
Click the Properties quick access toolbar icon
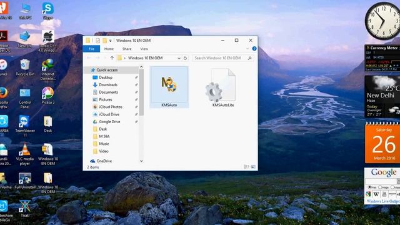(97, 41)
